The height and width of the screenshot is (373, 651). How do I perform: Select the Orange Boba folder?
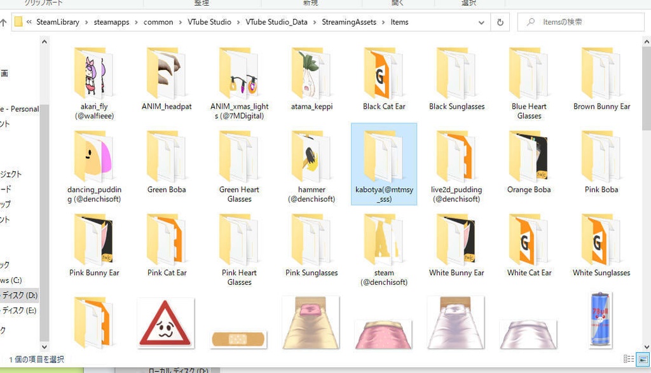529,162
